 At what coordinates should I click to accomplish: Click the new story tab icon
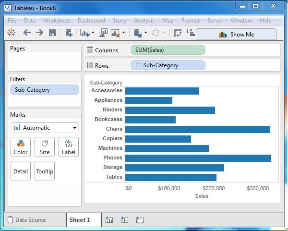click(x=140, y=220)
